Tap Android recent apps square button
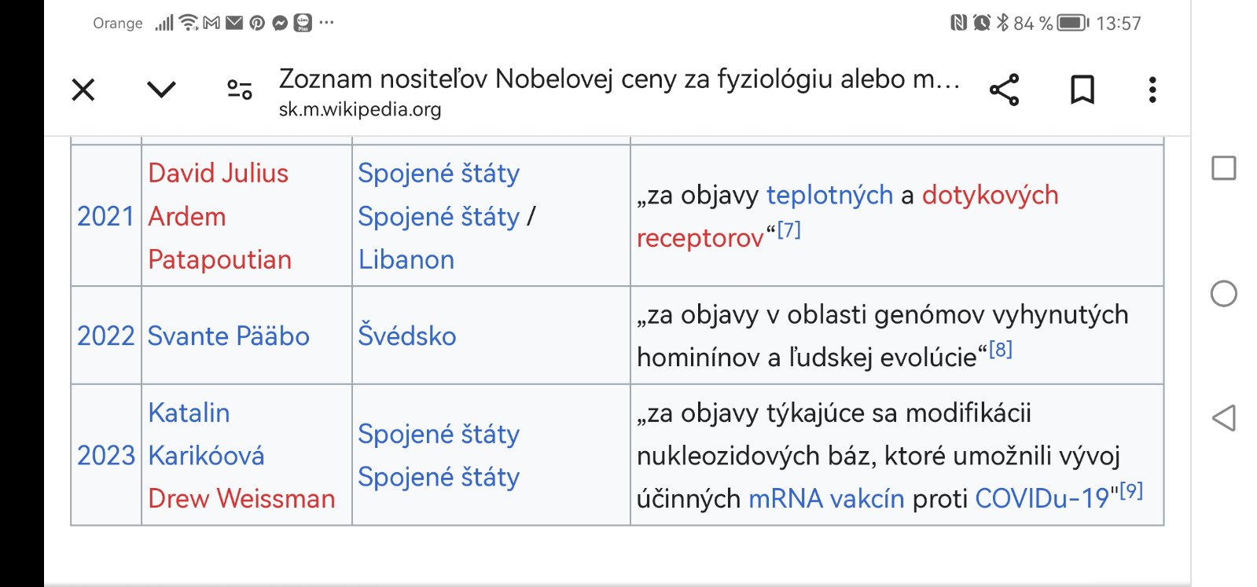 pyautogui.click(x=1224, y=168)
